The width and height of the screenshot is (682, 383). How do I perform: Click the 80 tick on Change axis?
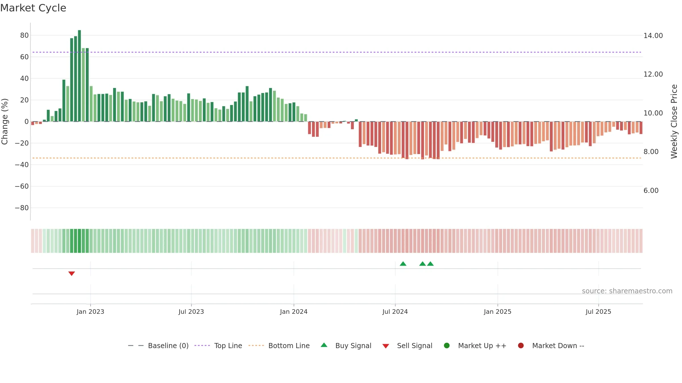pyautogui.click(x=24, y=35)
